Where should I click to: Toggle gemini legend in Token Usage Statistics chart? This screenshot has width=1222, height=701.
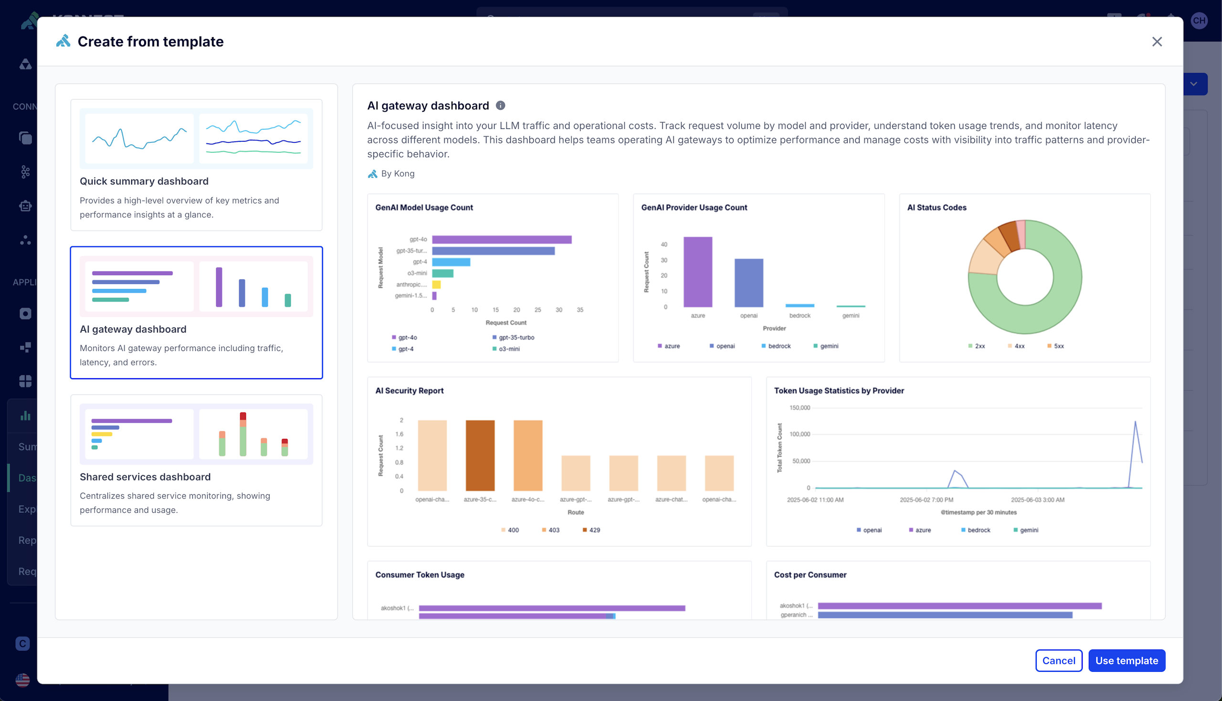coord(1026,530)
